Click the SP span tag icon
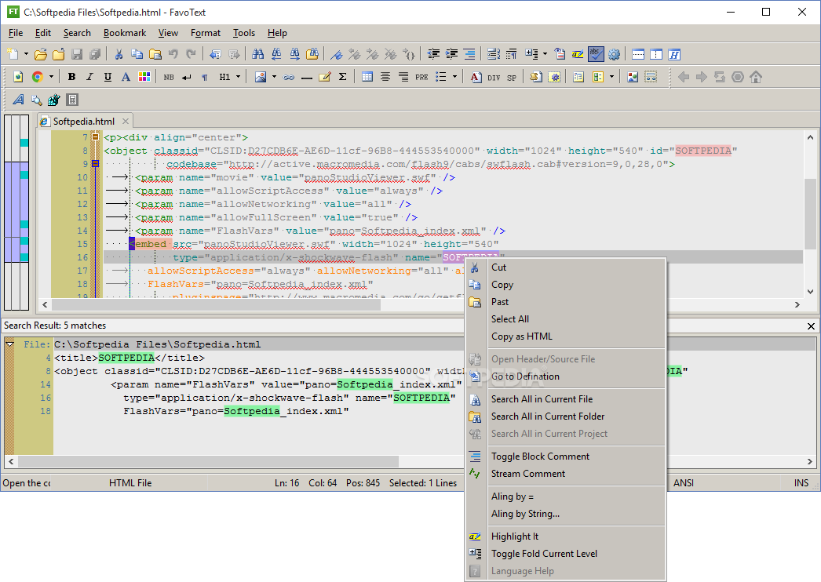 click(512, 78)
